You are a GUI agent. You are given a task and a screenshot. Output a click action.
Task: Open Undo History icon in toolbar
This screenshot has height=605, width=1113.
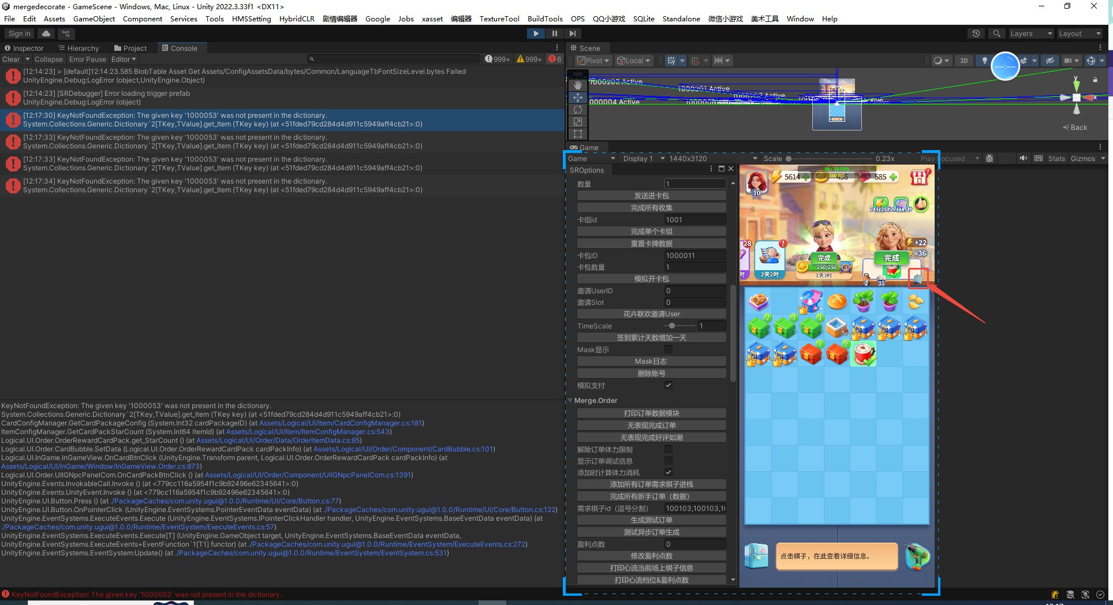click(976, 33)
